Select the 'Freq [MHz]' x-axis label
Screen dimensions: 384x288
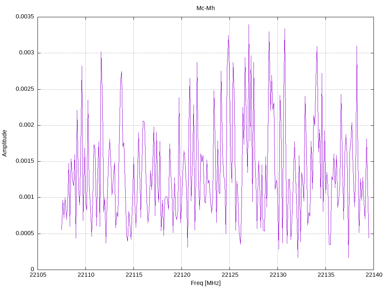coord(205,283)
